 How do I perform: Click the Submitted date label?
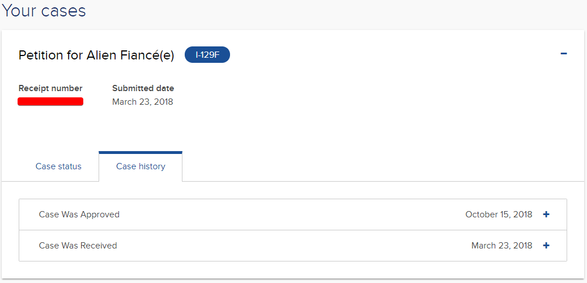[143, 89]
